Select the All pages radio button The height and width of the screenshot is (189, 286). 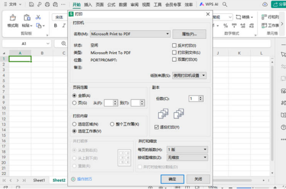[74, 95]
